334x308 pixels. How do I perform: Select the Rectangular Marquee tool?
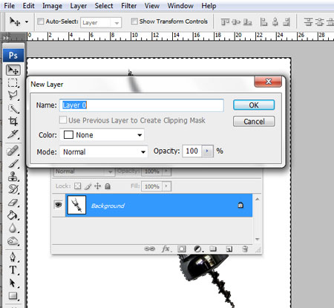pos(13,82)
